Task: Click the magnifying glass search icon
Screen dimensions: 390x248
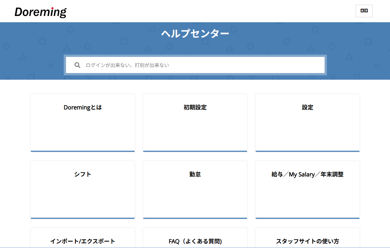Action: pyautogui.click(x=77, y=65)
